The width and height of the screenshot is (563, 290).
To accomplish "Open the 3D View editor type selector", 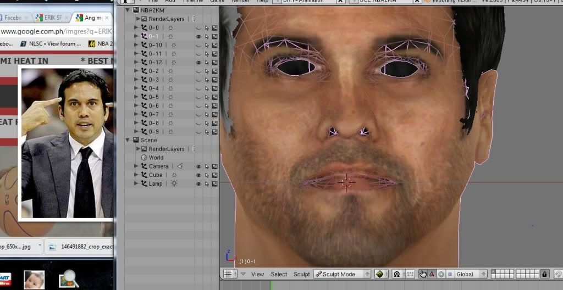I will point(230,274).
